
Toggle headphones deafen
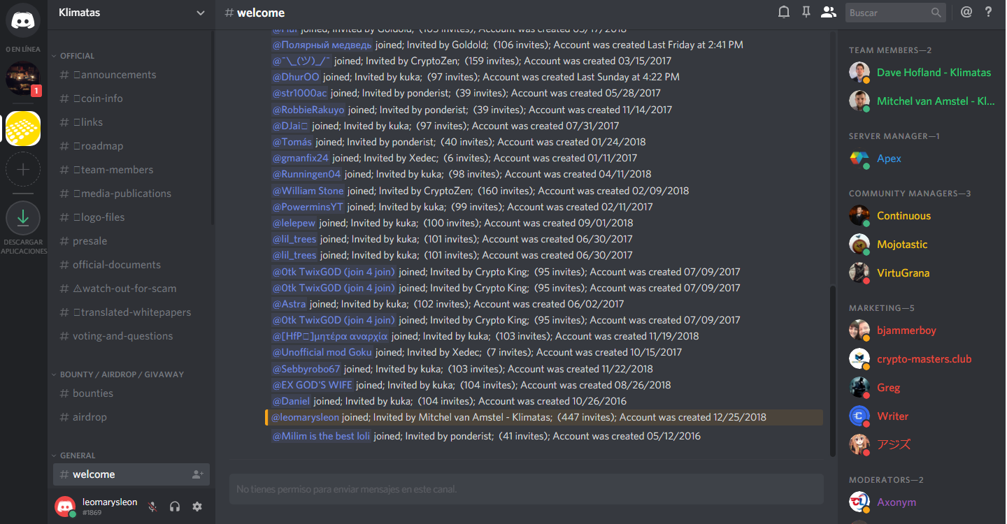175,507
